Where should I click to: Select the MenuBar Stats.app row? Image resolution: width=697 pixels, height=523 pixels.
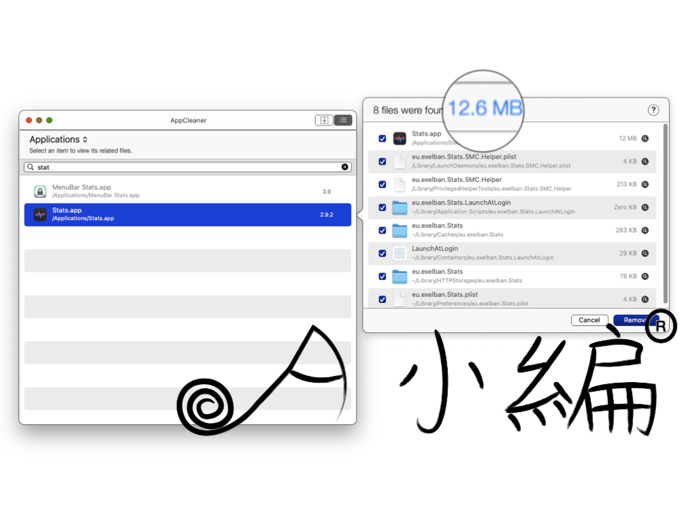coord(188,191)
